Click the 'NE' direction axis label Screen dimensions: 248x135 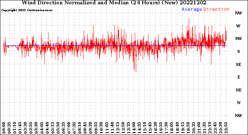click(239, 90)
